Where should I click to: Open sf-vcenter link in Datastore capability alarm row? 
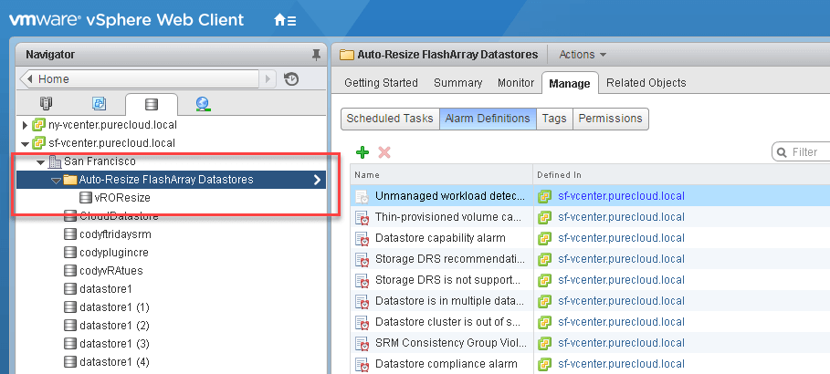622,239
